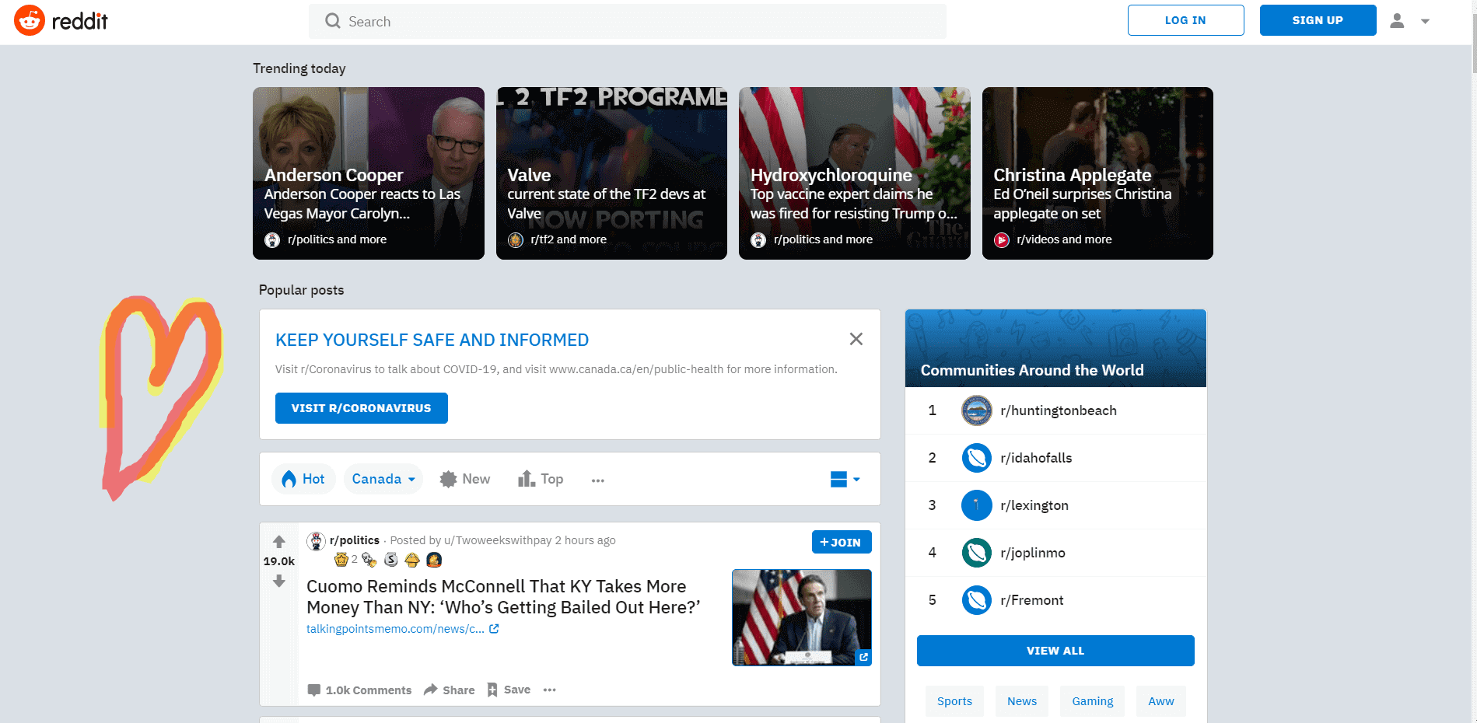Open the comments bubble icon on post
The height and width of the screenshot is (723, 1477).
coord(314,690)
